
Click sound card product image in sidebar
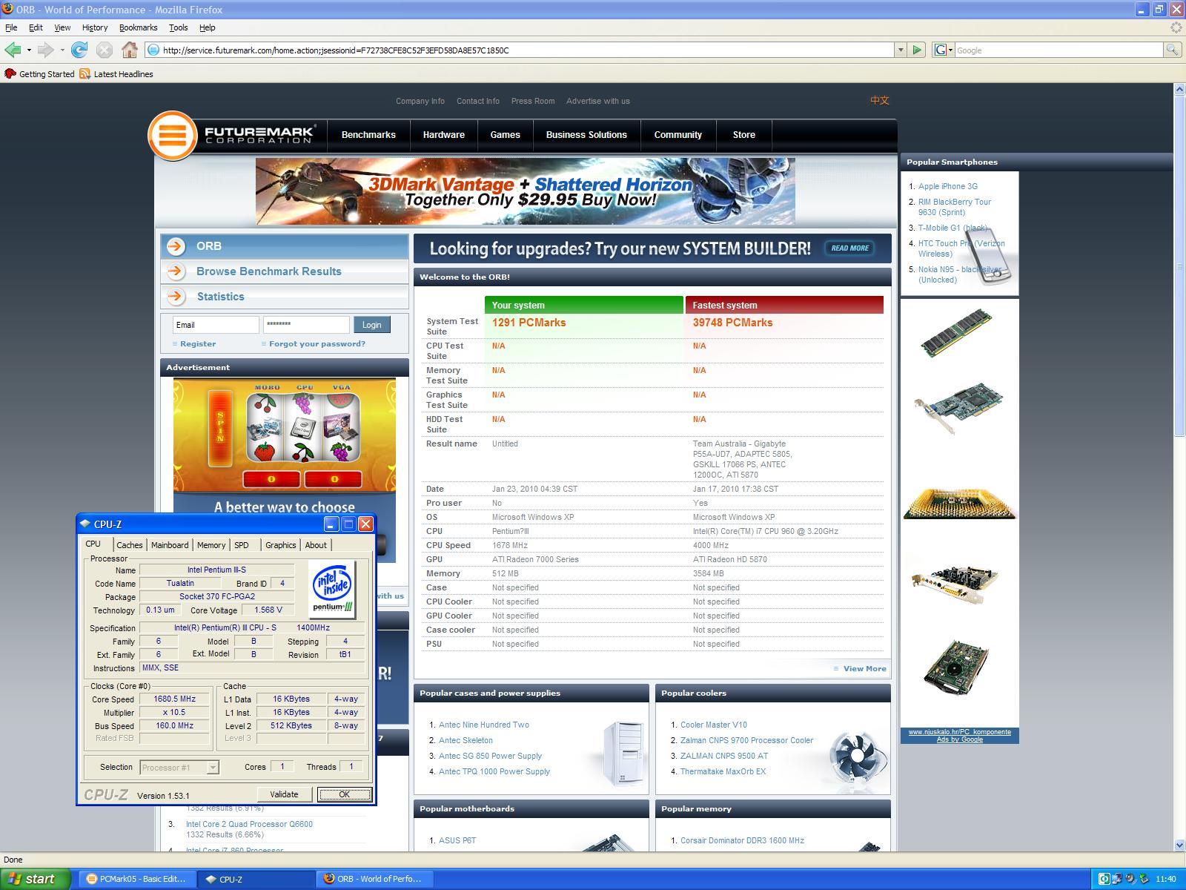click(955, 584)
